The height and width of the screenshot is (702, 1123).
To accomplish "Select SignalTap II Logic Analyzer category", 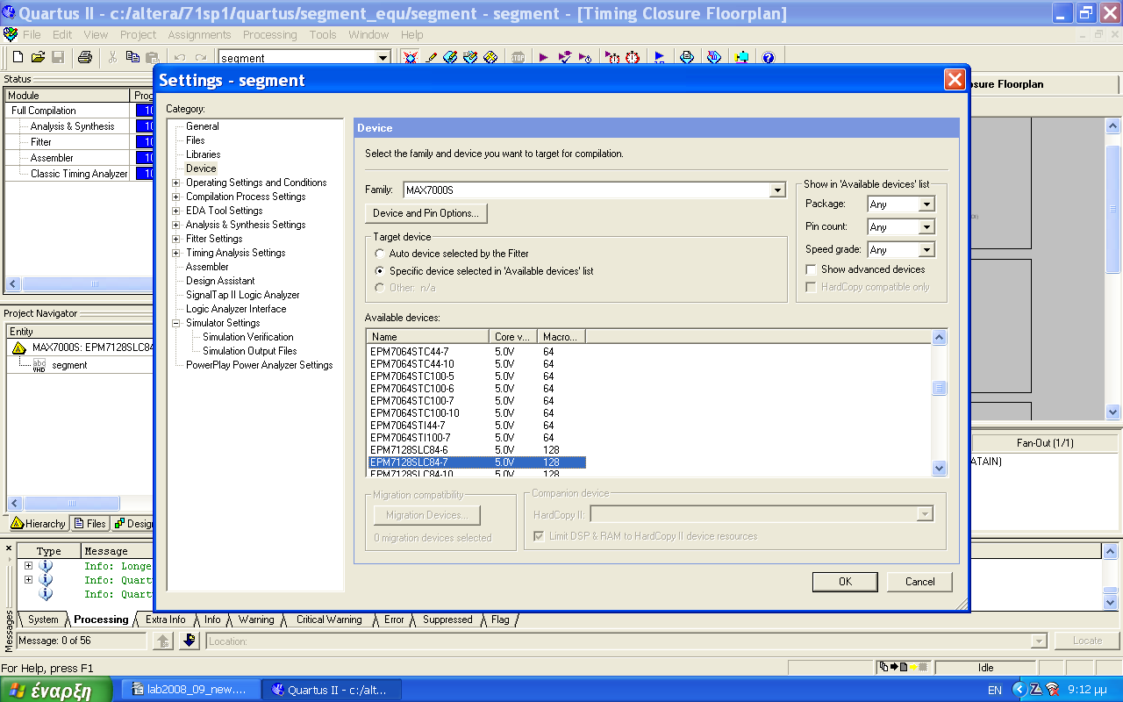I will (243, 295).
